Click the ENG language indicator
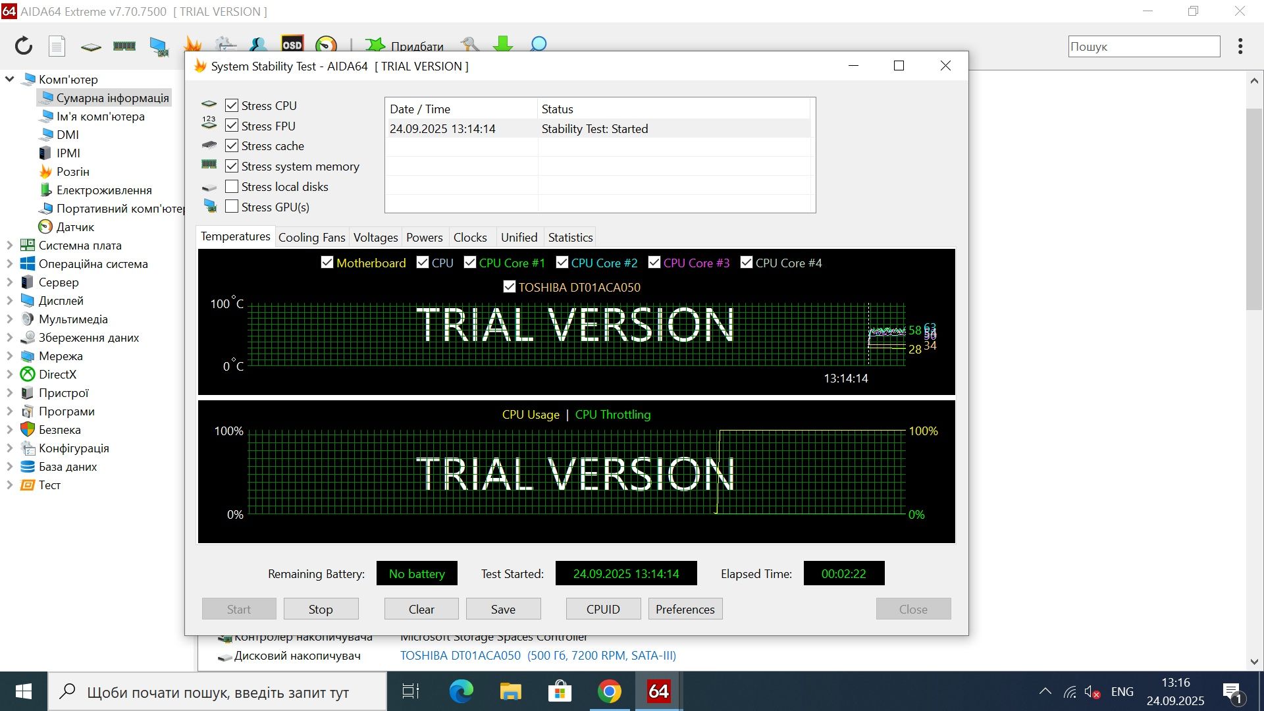The image size is (1264, 711). pyautogui.click(x=1122, y=691)
